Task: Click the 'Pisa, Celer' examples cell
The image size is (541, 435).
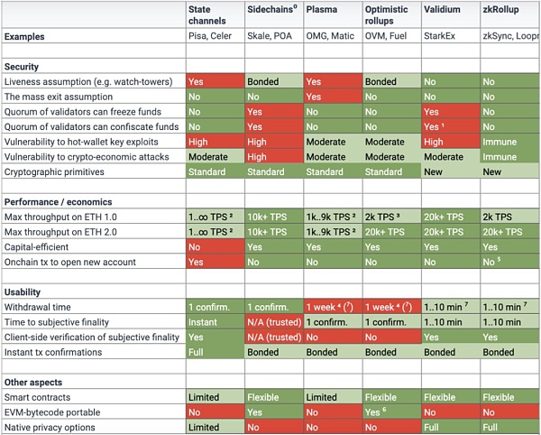Action: tap(213, 37)
